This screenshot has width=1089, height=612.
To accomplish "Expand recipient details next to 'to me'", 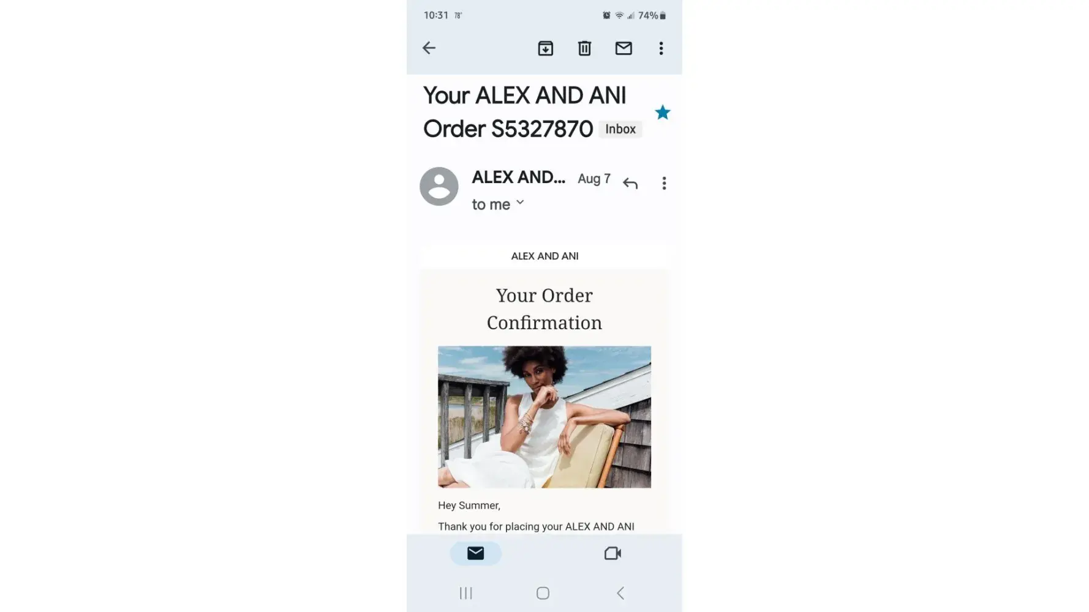I will tap(520, 203).
